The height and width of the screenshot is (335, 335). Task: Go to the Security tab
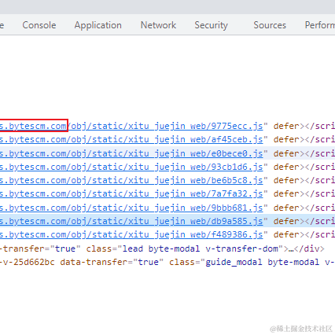point(211,25)
